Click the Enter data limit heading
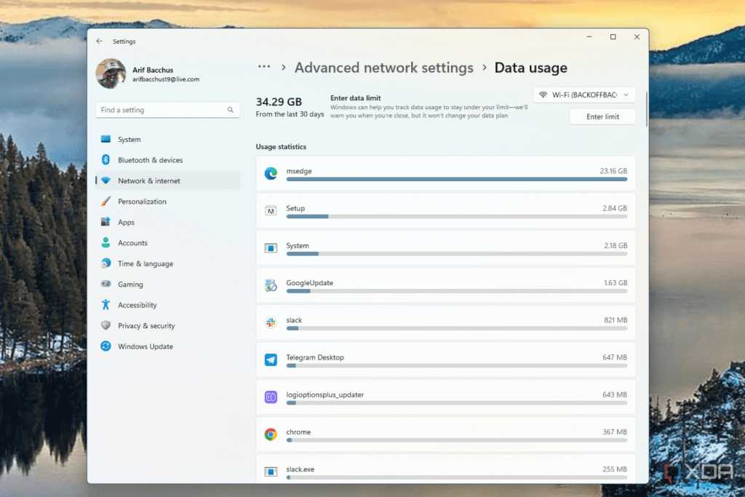The image size is (745, 497). [x=355, y=98]
